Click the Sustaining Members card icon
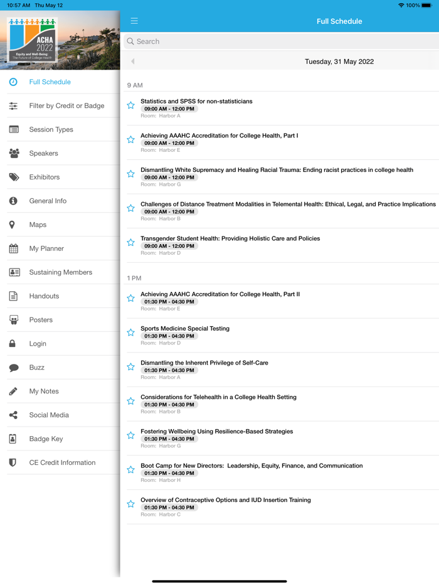 click(14, 272)
